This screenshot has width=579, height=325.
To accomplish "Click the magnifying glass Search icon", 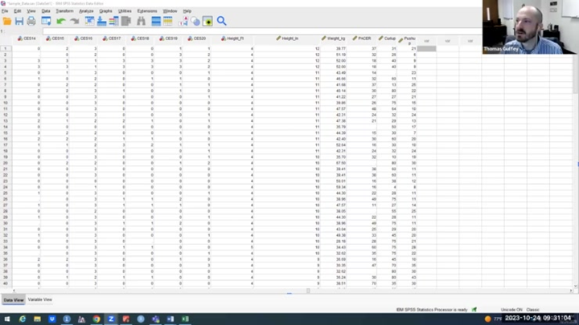I will pyautogui.click(x=221, y=21).
